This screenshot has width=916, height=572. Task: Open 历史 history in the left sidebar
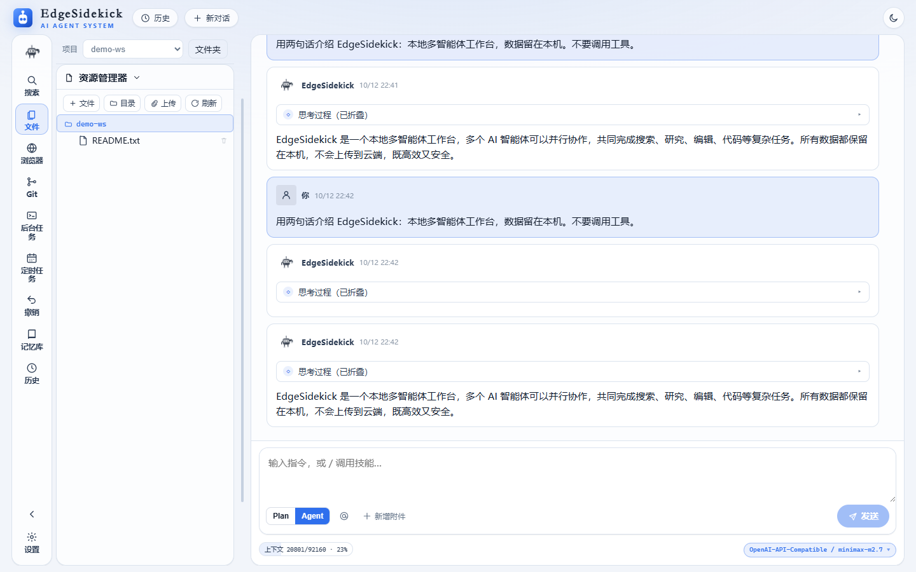32,374
